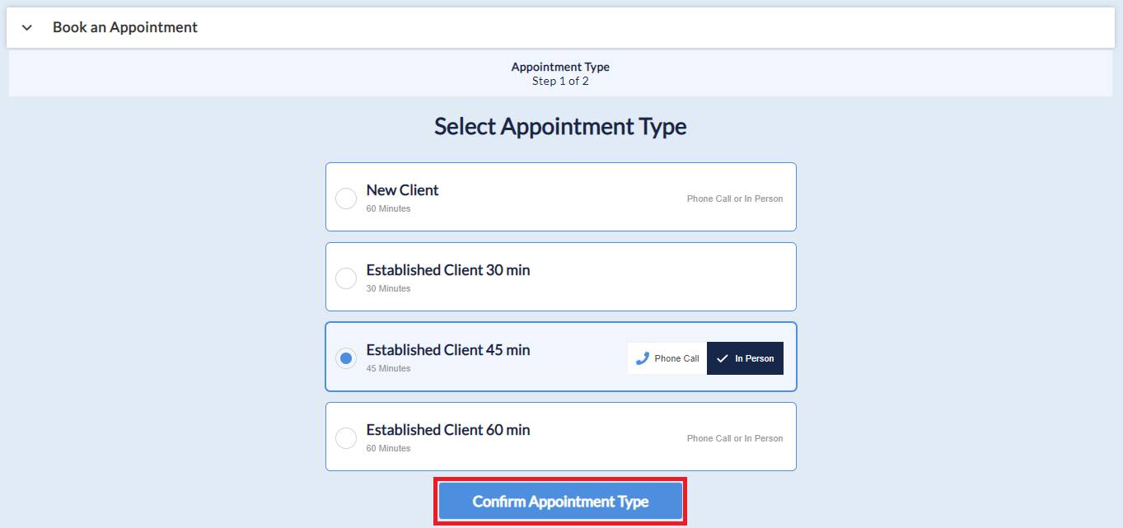This screenshot has height=528, width=1123.
Task: Click the Select Appointment Type heading
Action: 560,127
